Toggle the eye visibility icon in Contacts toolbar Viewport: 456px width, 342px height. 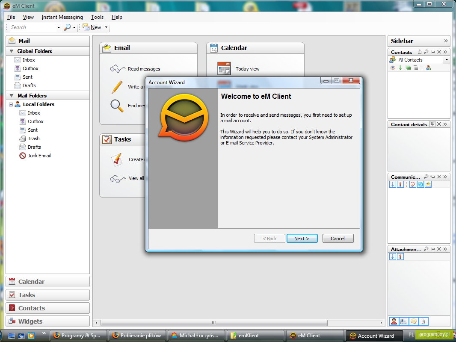tap(393, 68)
